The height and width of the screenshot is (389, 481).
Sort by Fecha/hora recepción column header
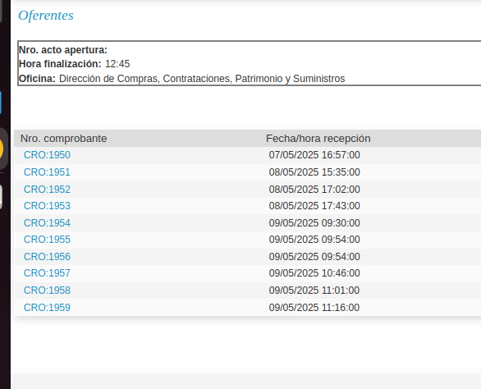[318, 139]
